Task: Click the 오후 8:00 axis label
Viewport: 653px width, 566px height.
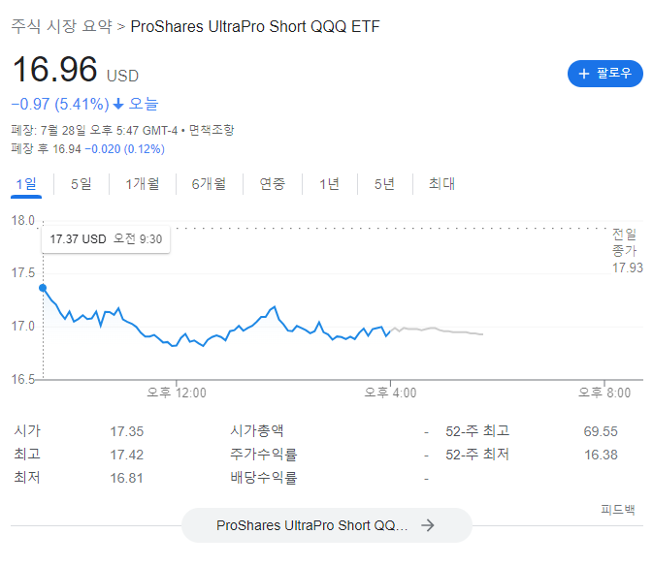Action: (x=604, y=393)
